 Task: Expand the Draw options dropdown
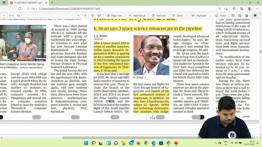pos(187,16)
